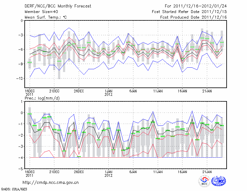Click 16DEC 2011 label under temperature chart
Viewport: 247px width, 191px height.
pyautogui.click(x=30, y=92)
